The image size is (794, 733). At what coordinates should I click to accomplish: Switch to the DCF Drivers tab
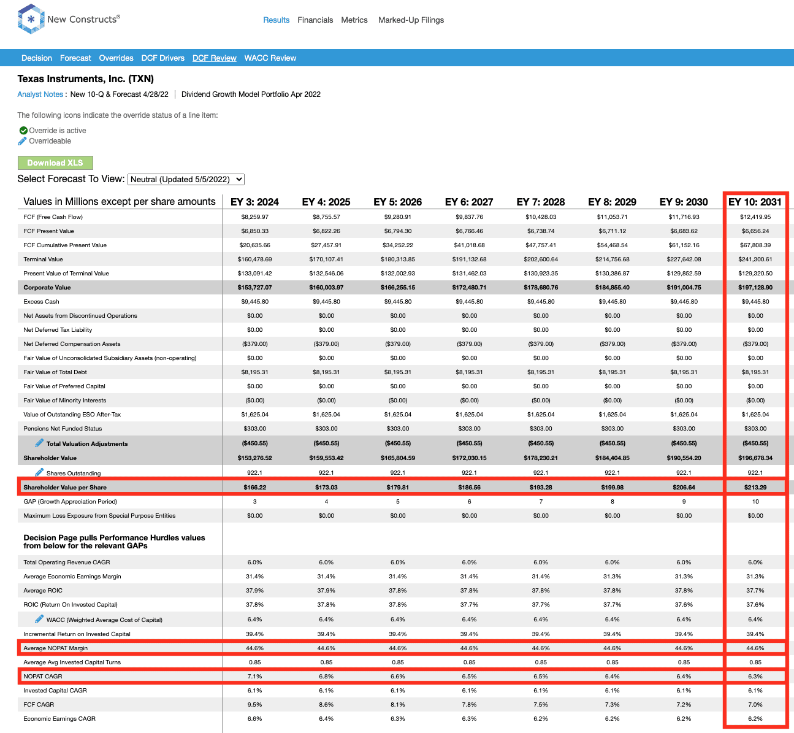pyautogui.click(x=162, y=58)
